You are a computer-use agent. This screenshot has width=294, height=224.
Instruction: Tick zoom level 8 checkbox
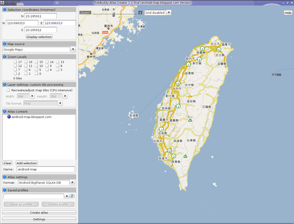point(57,66)
